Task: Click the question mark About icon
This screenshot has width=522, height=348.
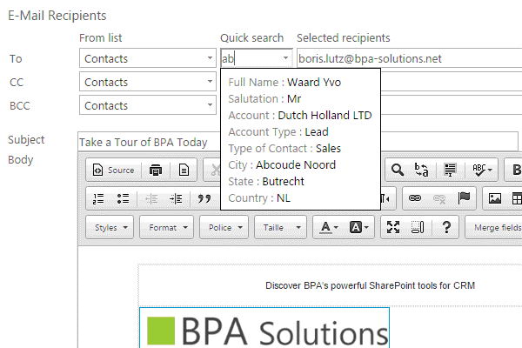Action: pos(446,227)
